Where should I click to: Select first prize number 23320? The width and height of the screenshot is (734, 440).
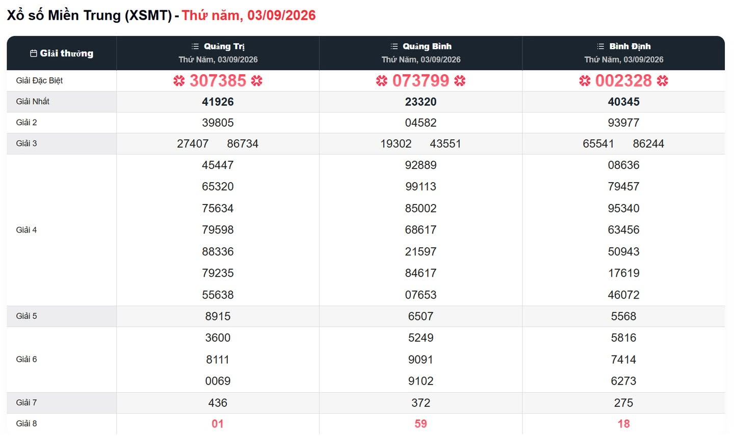[x=421, y=102]
